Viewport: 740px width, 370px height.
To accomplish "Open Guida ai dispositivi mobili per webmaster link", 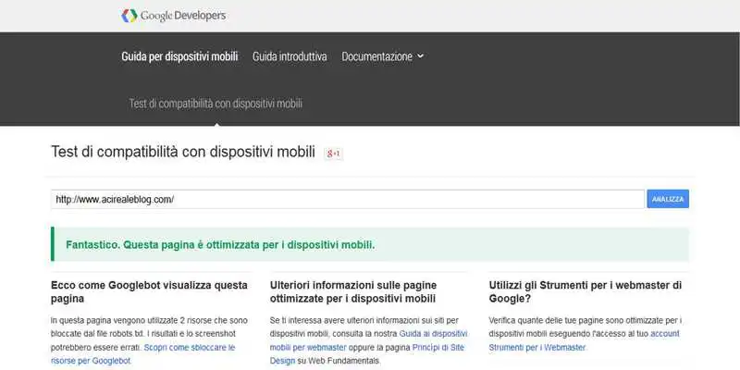I will (368, 340).
